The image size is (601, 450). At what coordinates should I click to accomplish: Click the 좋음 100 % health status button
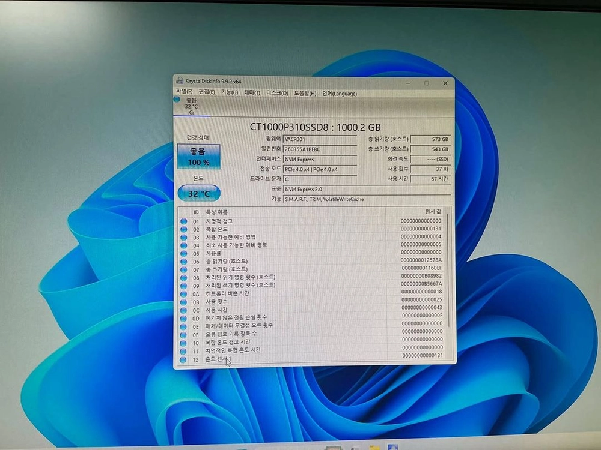coord(198,156)
